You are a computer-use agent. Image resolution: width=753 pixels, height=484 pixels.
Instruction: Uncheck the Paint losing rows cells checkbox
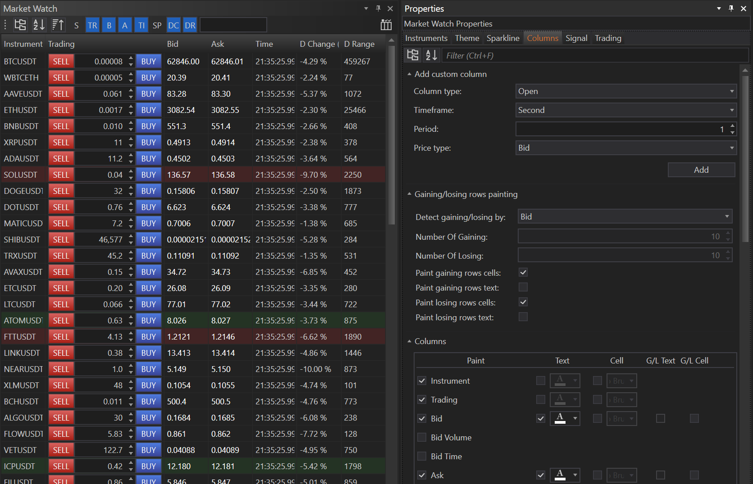[523, 302]
